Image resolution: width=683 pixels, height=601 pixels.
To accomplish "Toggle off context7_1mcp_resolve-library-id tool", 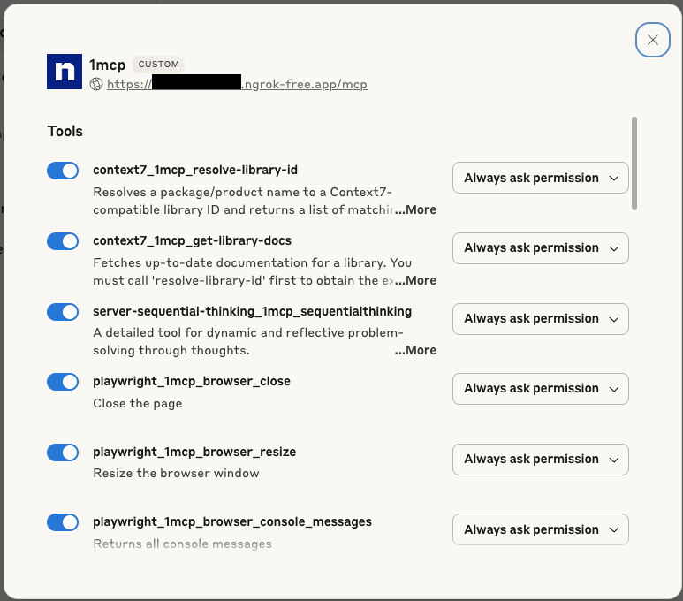I will (x=63, y=171).
